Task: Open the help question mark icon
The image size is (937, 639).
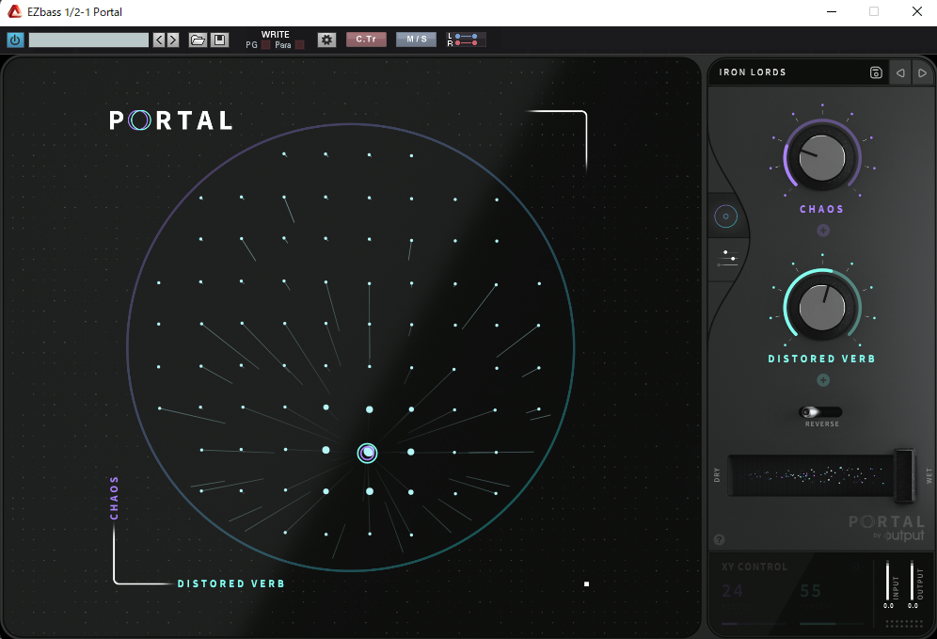Action: pos(720,540)
